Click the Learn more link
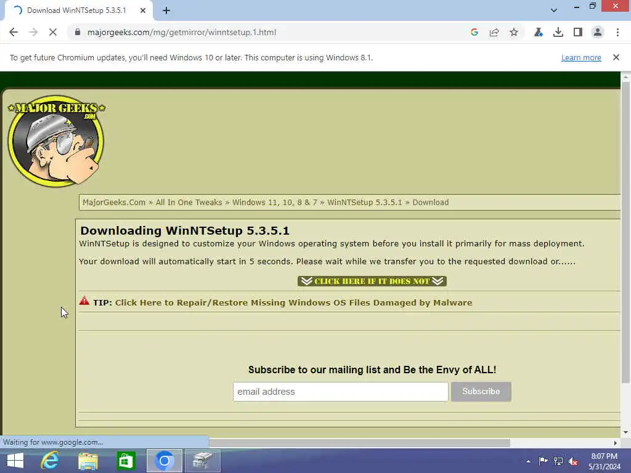The width and height of the screenshot is (631, 473). (581, 57)
